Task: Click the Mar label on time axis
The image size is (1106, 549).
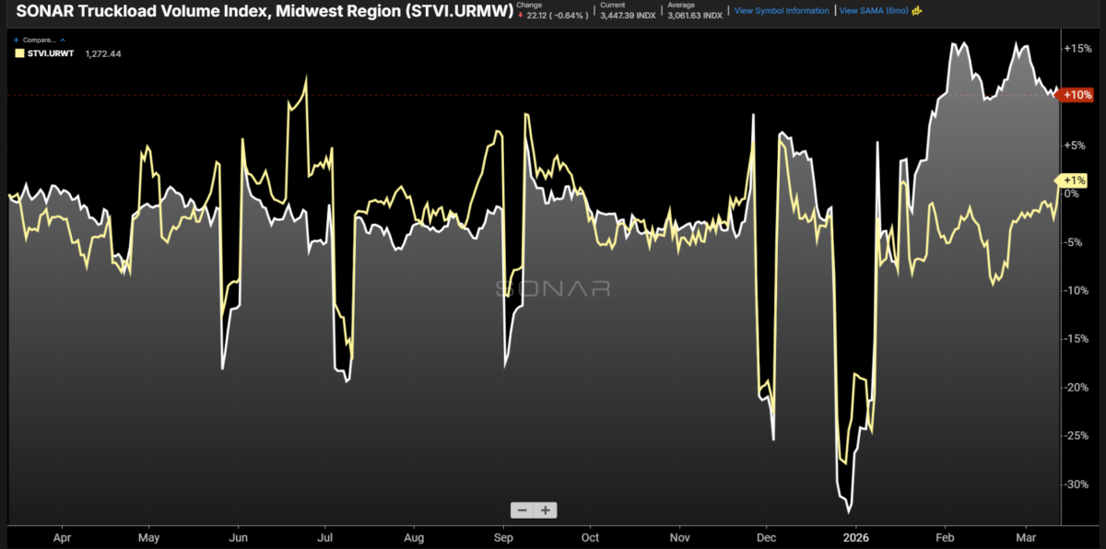Action: click(1026, 537)
